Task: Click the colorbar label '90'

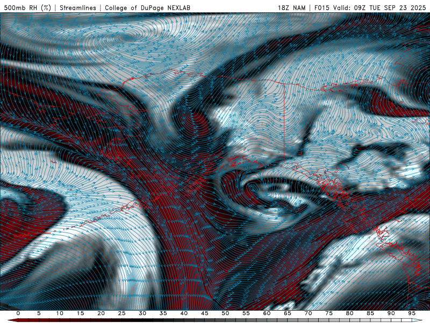Action: click(391, 313)
